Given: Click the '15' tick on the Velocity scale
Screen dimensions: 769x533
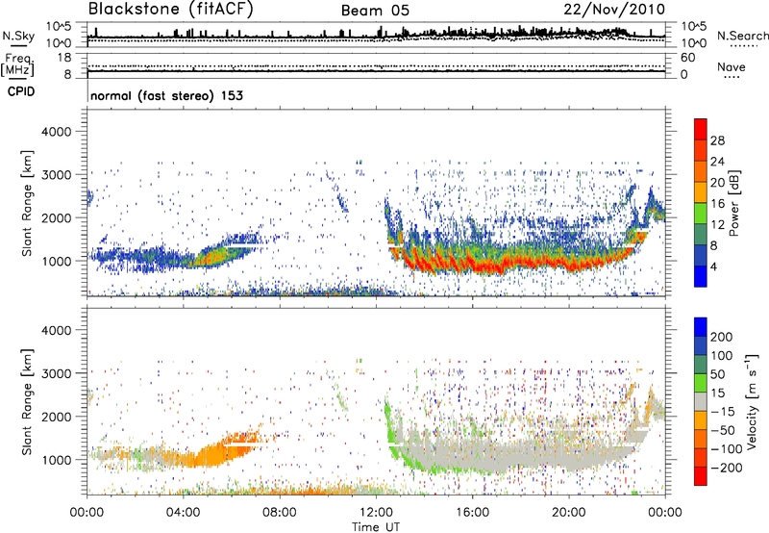Looking at the screenshot, I should (717, 393).
